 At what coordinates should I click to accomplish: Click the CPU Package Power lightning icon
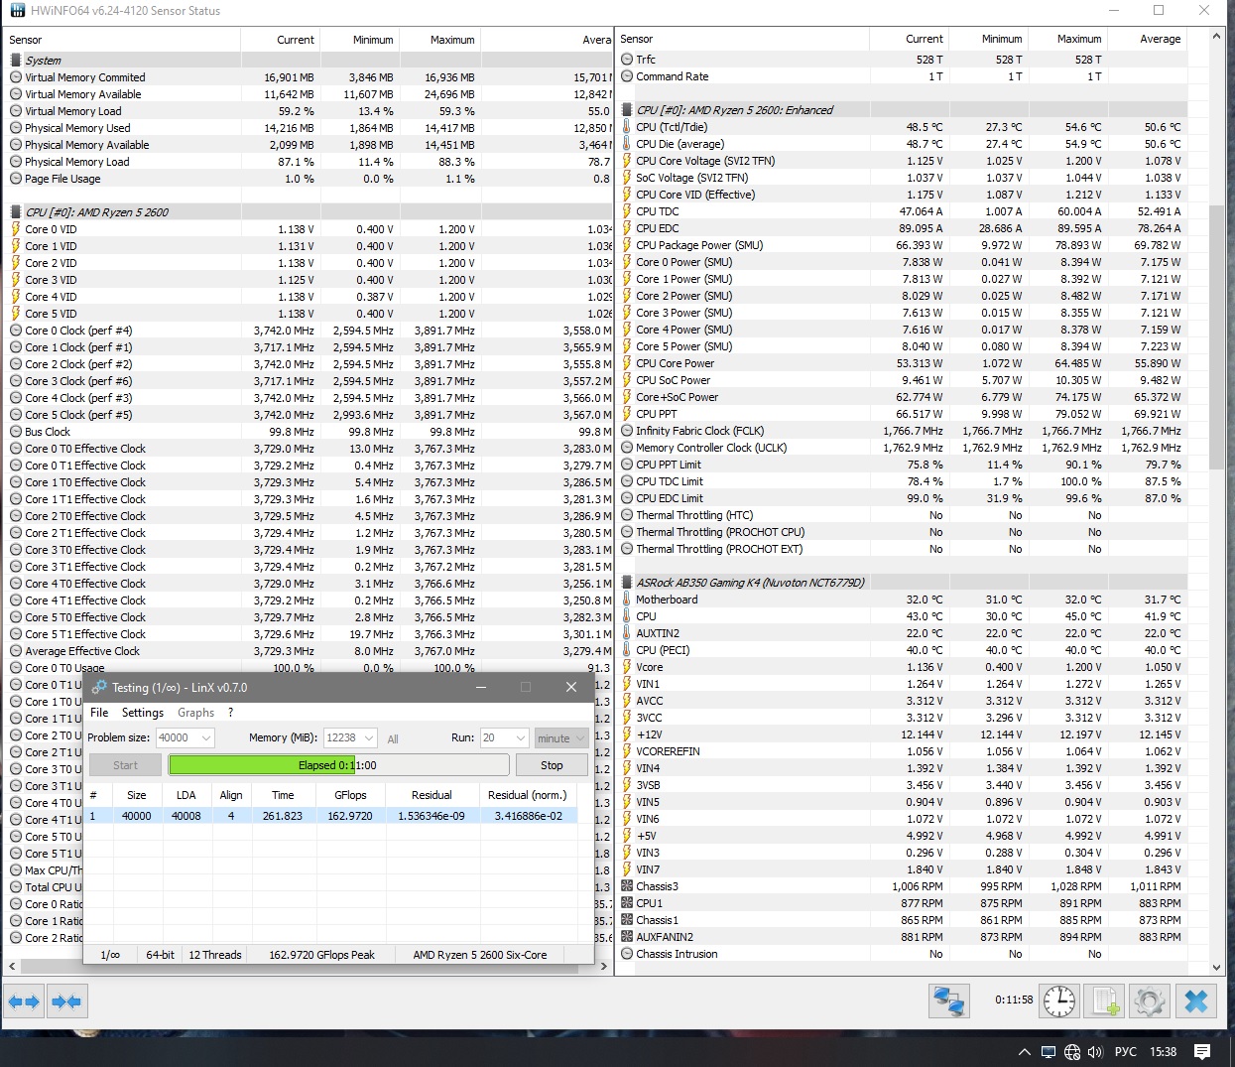pos(627,245)
